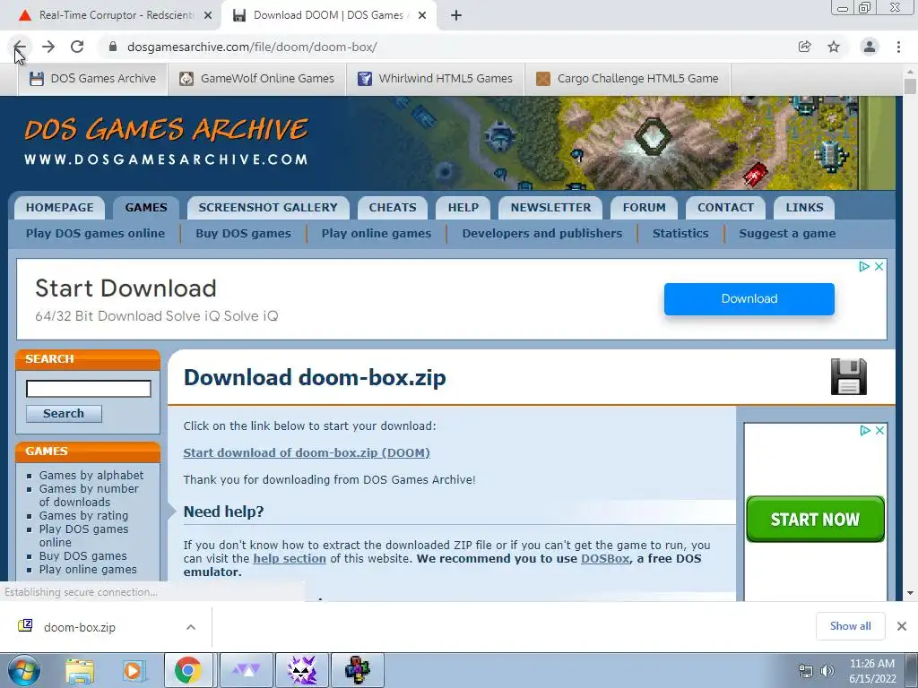
Task: Reload the page with the refresh icon
Action: [77, 47]
